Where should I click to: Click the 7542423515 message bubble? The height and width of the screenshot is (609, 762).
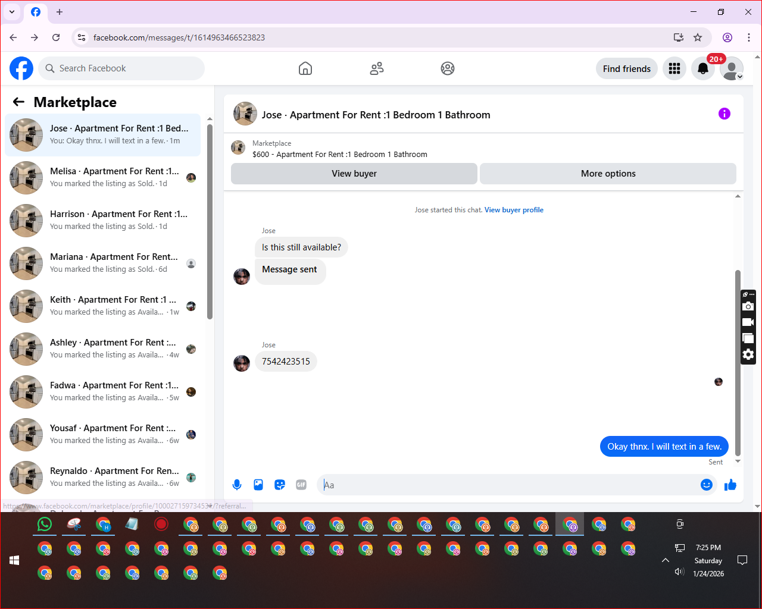(x=286, y=362)
